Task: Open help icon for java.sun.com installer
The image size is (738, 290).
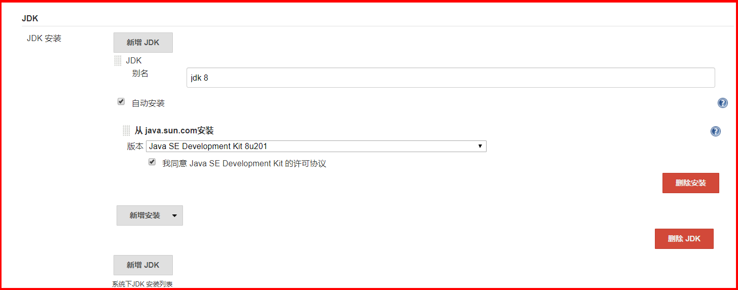Action: coord(715,131)
